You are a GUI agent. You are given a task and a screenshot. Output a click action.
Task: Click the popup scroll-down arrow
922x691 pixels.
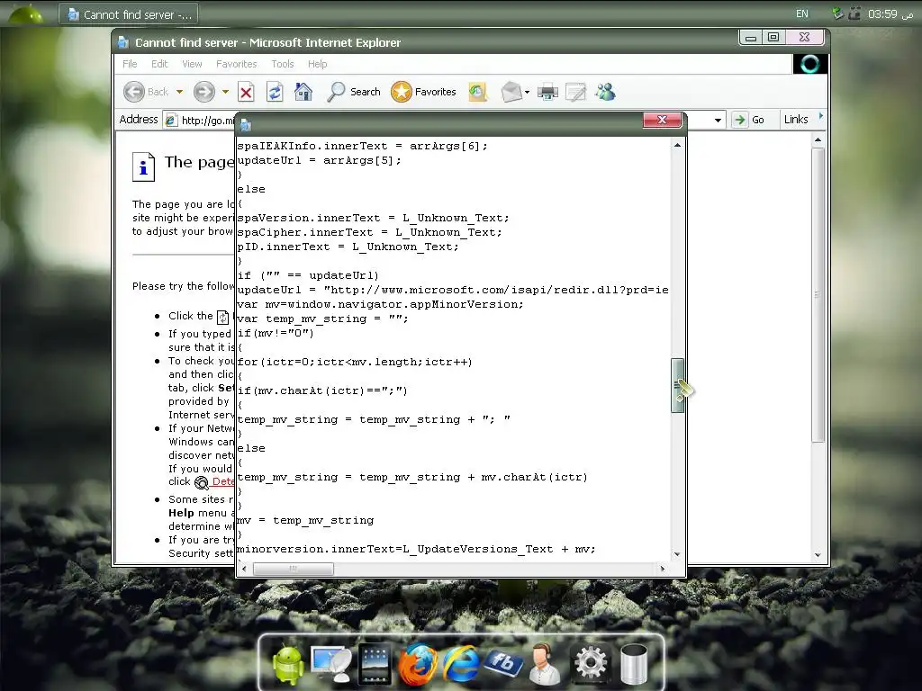(x=677, y=554)
